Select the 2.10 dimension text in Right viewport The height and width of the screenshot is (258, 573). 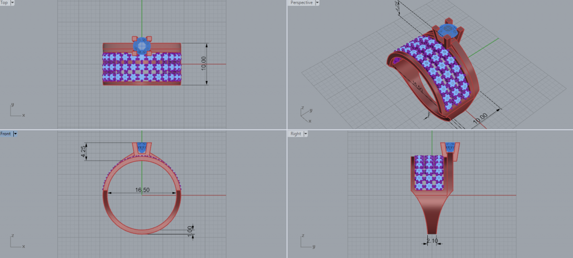point(432,241)
